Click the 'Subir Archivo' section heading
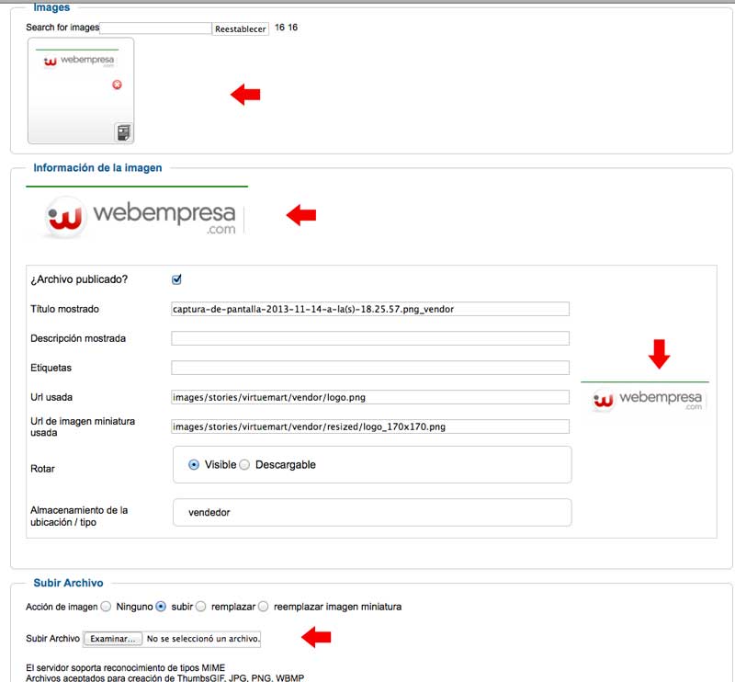This screenshot has width=735, height=682. [x=68, y=583]
